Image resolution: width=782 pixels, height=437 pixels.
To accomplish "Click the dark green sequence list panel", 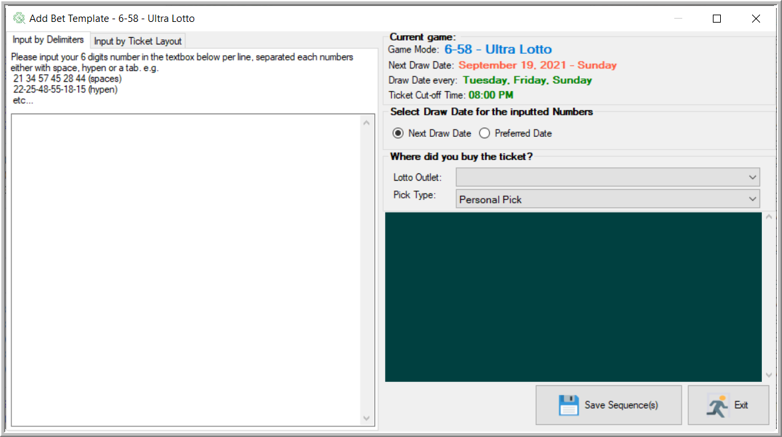I will 573,297.
